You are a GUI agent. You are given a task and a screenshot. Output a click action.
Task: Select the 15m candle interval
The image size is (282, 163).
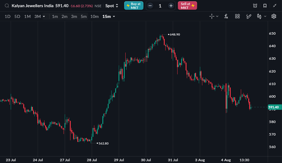click(107, 16)
